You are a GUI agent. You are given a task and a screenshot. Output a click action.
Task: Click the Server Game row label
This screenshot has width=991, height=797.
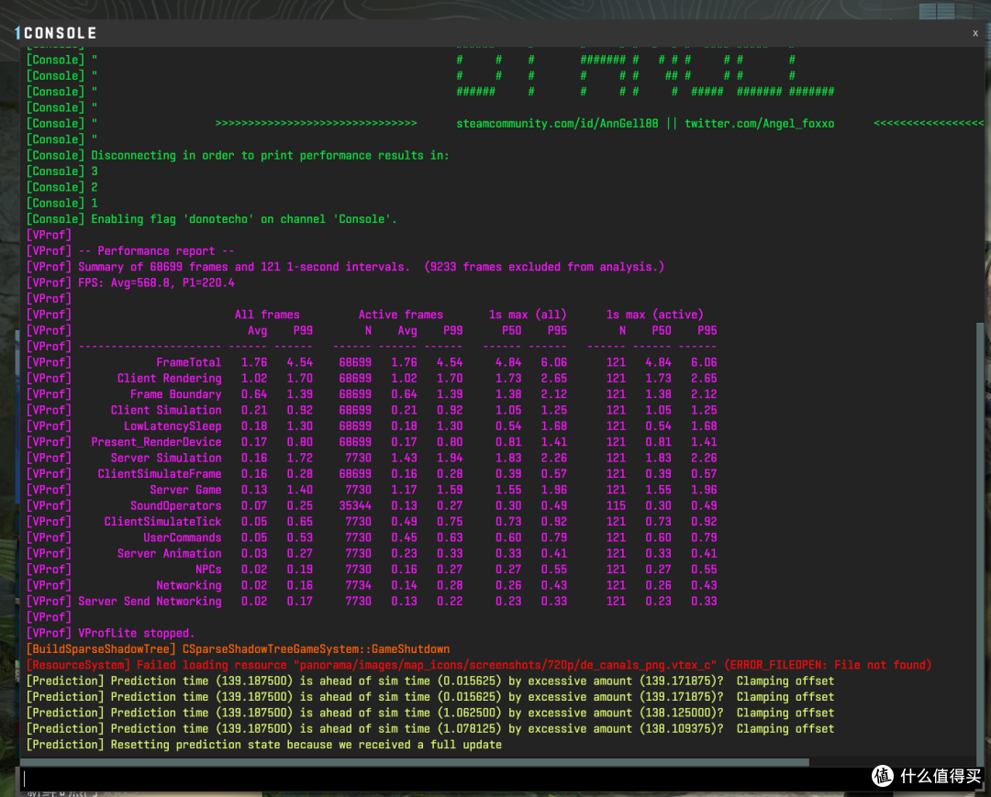(185, 490)
